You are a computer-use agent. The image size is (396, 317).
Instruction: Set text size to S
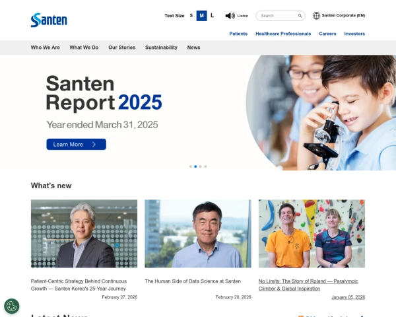tap(191, 16)
